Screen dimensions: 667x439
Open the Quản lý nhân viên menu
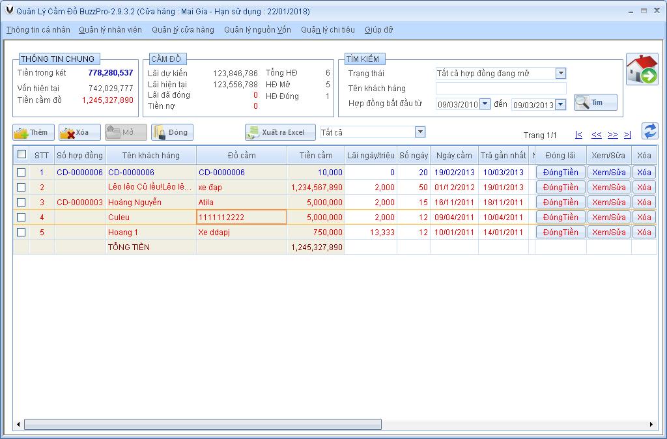pyautogui.click(x=110, y=30)
